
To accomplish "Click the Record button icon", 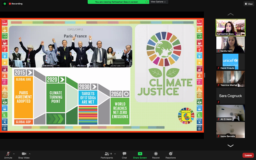I will [156, 154].
